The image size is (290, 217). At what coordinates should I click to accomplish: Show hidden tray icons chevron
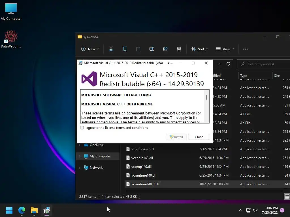pyautogui.click(x=241, y=210)
